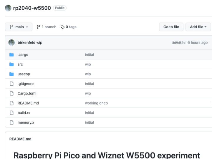Image resolution: width=212 pixels, height=159 pixels.
Task: Click the Cargo.toml file icon
Action: (11, 93)
